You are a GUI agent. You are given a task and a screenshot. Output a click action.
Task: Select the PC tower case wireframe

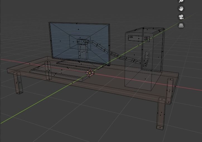(144, 59)
